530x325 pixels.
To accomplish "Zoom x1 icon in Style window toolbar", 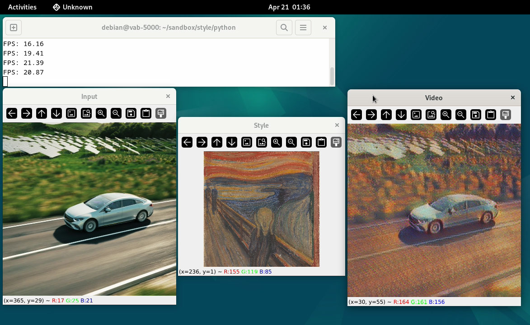I will [246, 142].
